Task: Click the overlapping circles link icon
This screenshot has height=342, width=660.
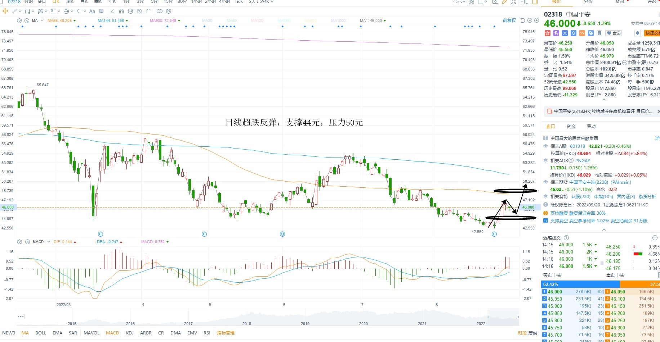Action: [x=160, y=11]
